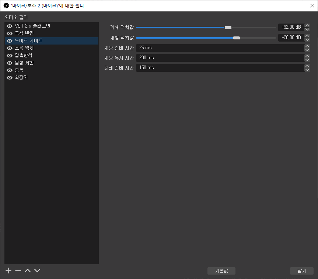Select the 노이즈 게이트 filter

[x=52, y=41]
